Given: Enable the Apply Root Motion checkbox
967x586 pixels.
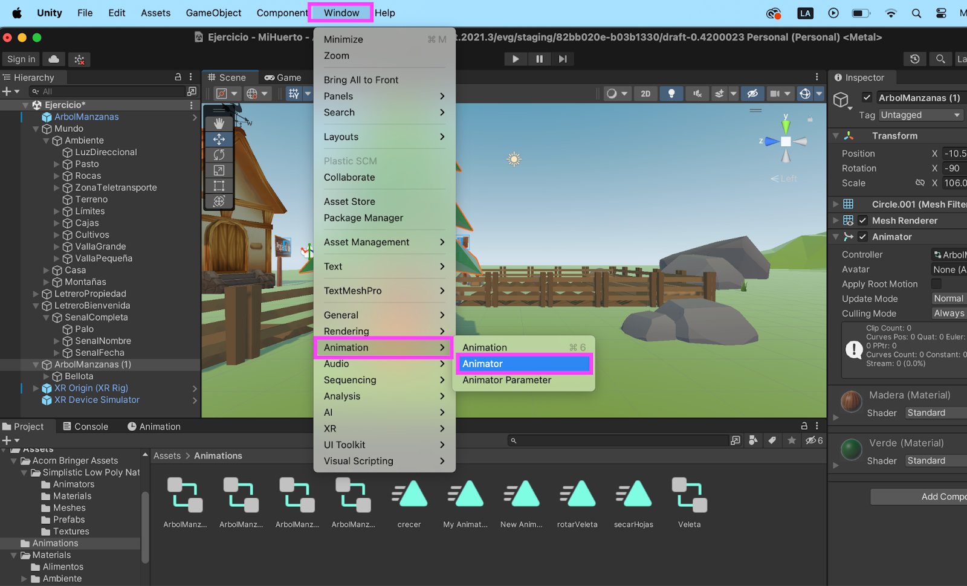Looking at the screenshot, I should 936,284.
